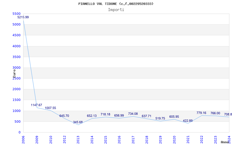Click the Importi subtitle
This screenshot has height=145, width=232.
116,10
